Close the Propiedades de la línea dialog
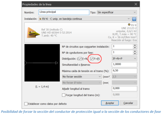The width and height of the screenshot is (162, 115). tap(136, 4)
